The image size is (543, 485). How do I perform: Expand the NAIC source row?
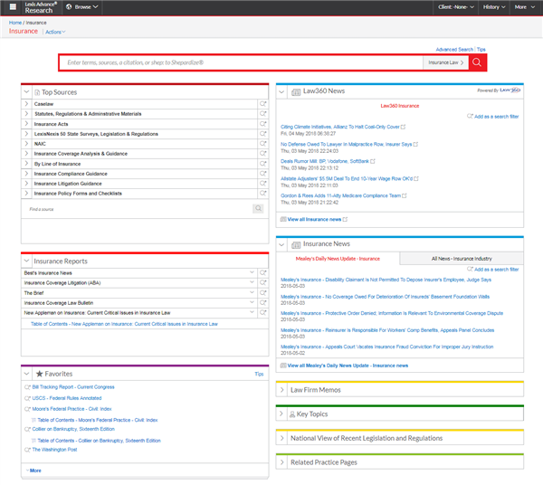pyautogui.click(x=26, y=143)
